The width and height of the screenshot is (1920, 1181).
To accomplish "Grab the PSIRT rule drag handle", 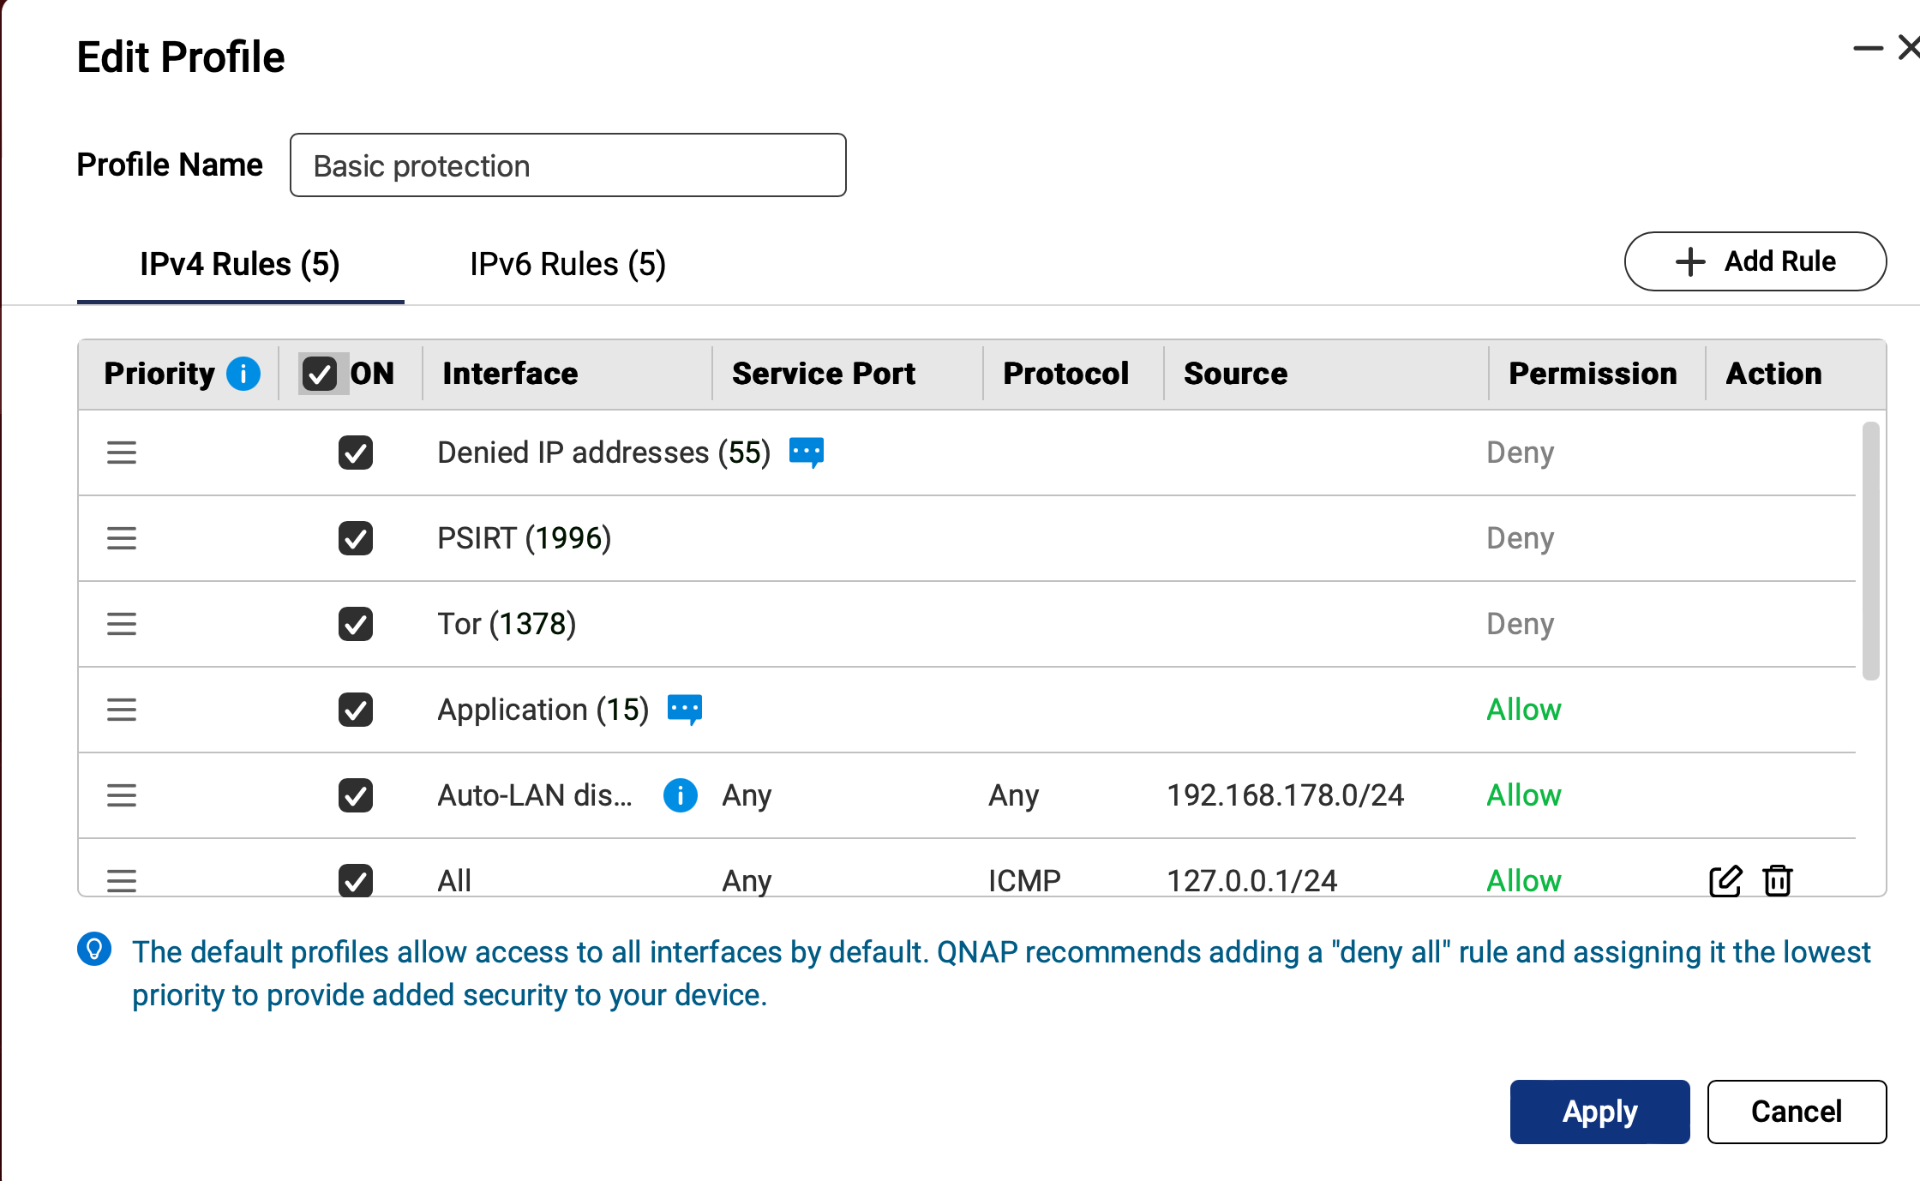I will [x=122, y=538].
